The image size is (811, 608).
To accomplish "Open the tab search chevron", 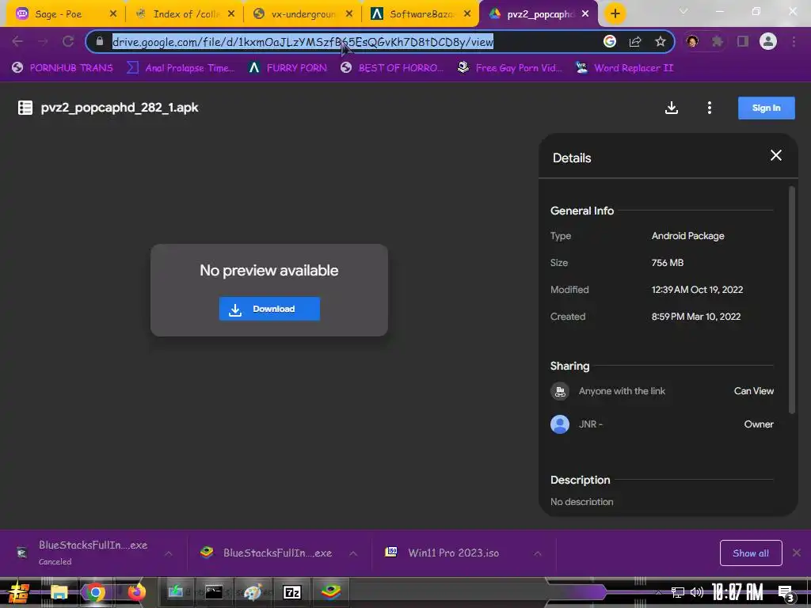I will pyautogui.click(x=683, y=11).
